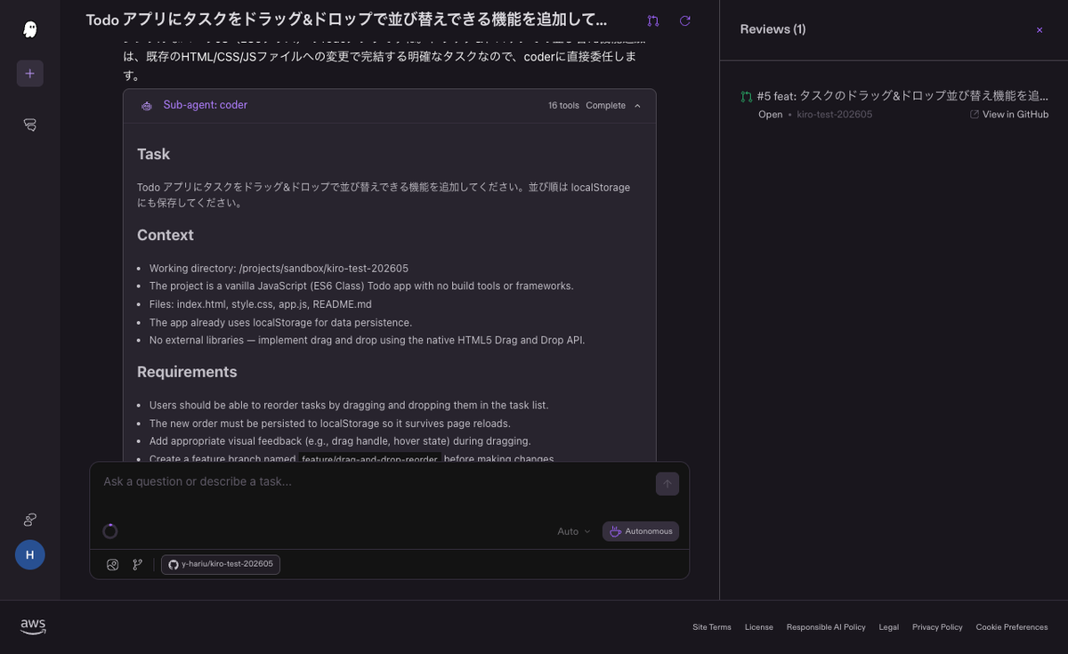Viewport: 1068px width, 654px height.
Task: Click the pull request icon beside #5
Action: click(747, 96)
